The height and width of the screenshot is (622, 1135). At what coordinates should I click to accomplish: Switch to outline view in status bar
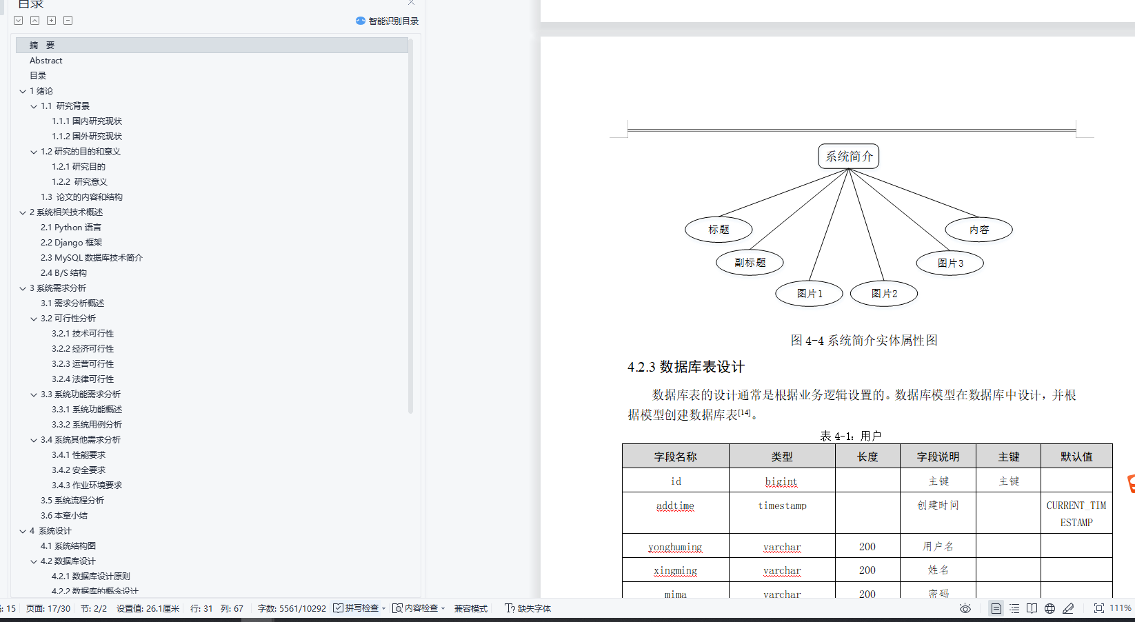[x=1014, y=608]
